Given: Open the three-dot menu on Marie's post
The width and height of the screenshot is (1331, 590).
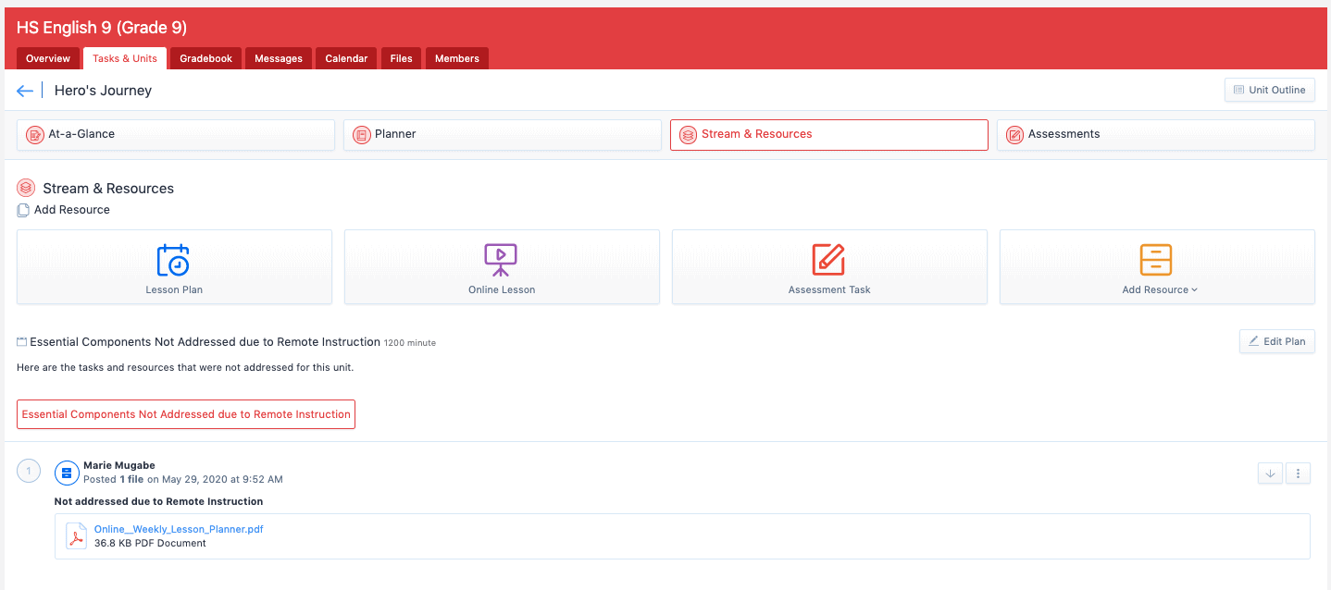Looking at the screenshot, I should [x=1299, y=473].
